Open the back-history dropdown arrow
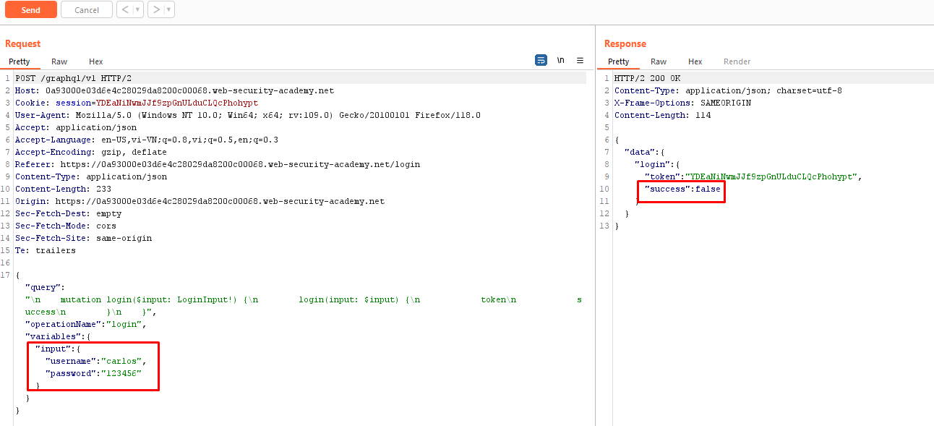Screen dimensions: 934x426 coord(137,10)
